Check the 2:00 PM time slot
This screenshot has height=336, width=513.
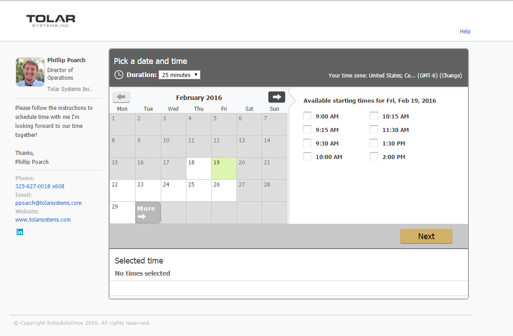[374, 157]
